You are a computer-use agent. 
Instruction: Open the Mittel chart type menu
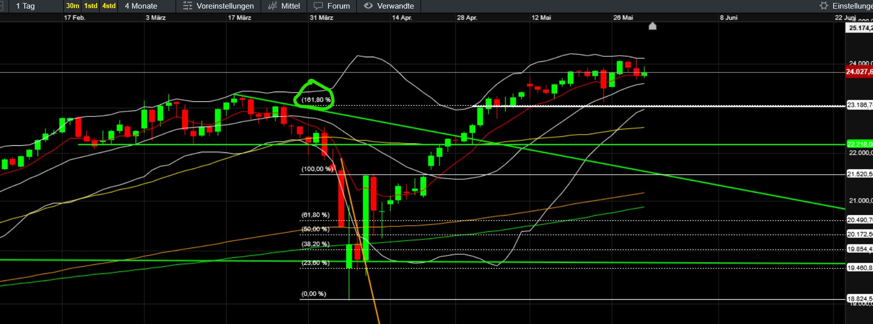[x=284, y=6]
